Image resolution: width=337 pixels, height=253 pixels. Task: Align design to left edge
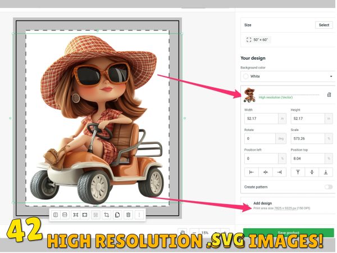[251, 172]
